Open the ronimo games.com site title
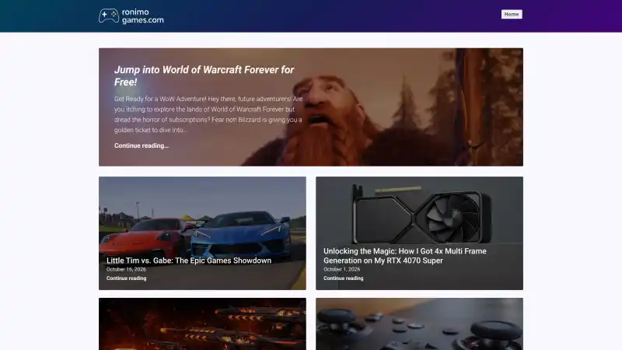Screen dimensions: 622x350 pyautogui.click(x=143, y=16)
